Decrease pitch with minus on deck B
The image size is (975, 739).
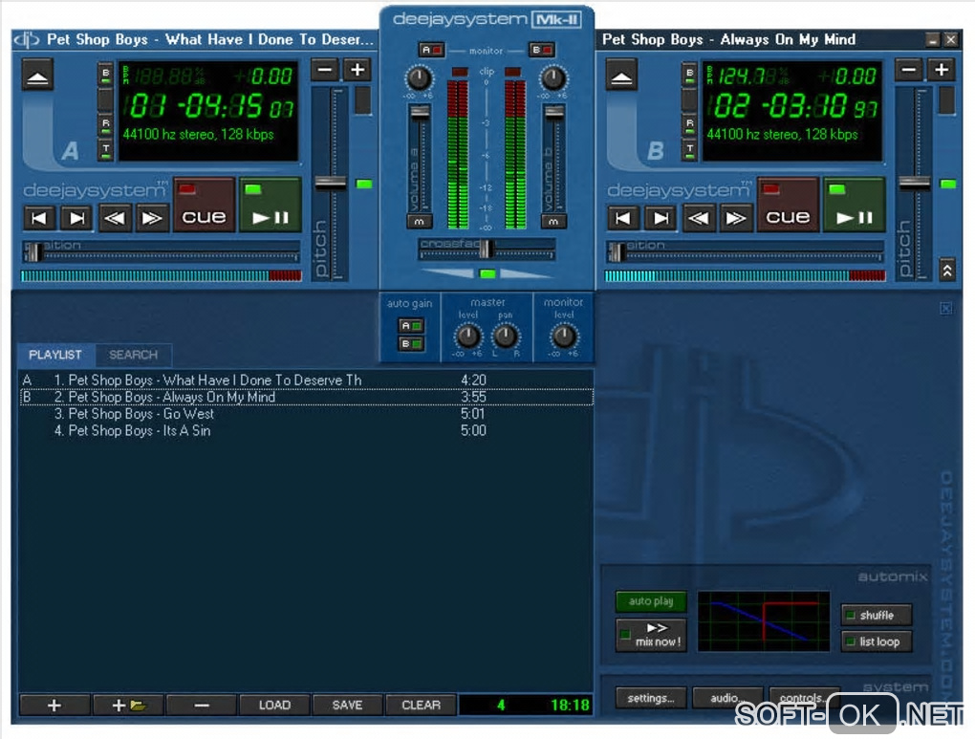909,70
